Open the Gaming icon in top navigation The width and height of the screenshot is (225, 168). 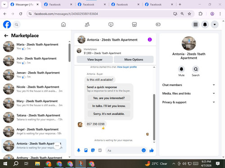[x=158, y=25]
